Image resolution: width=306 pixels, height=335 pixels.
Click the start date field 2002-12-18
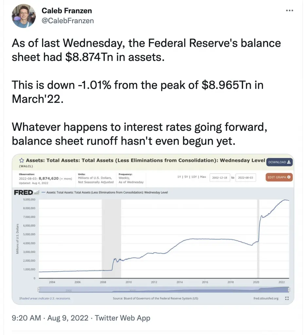point(220,178)
